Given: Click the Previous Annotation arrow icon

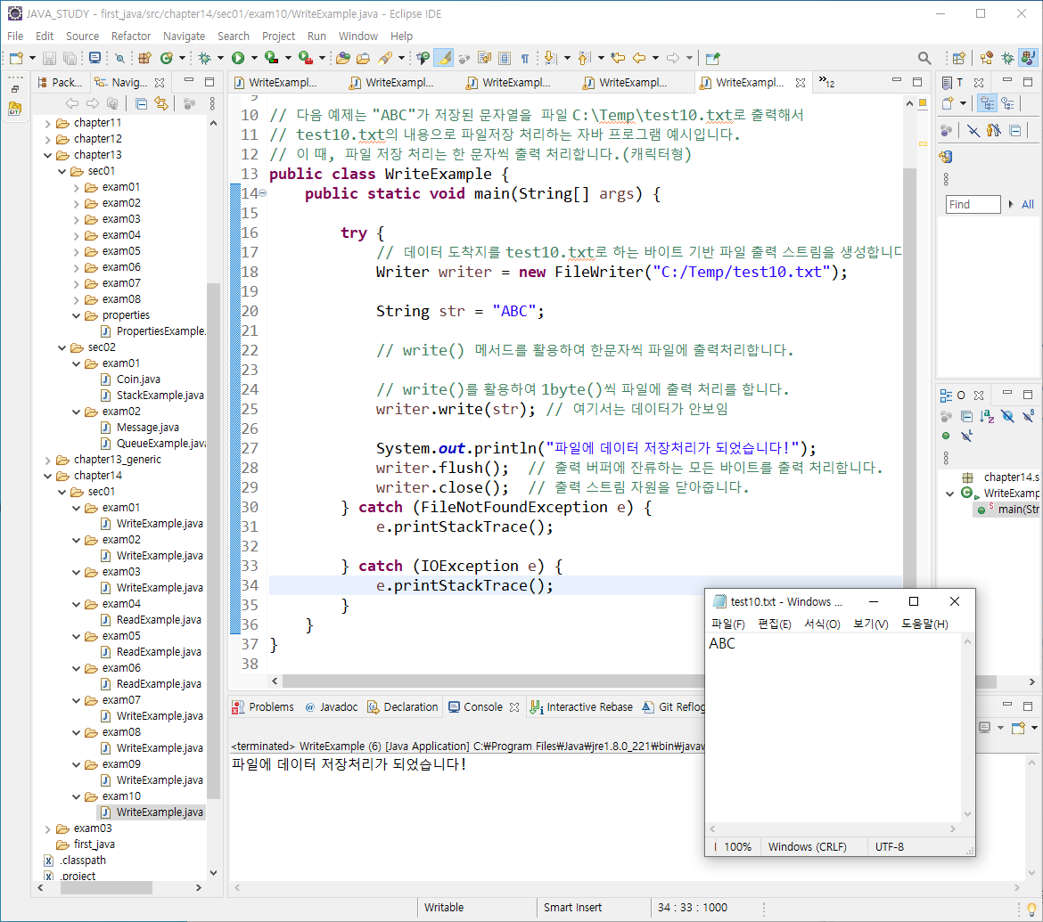Looking at the screenshot, I should tap(584, 59).
